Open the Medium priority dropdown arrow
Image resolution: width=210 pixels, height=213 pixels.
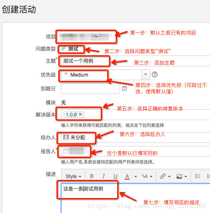click(x=146, y=74)
